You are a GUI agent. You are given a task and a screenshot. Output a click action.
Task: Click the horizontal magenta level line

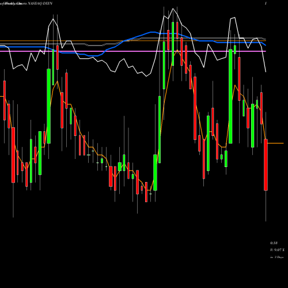(x=133, y=51)
